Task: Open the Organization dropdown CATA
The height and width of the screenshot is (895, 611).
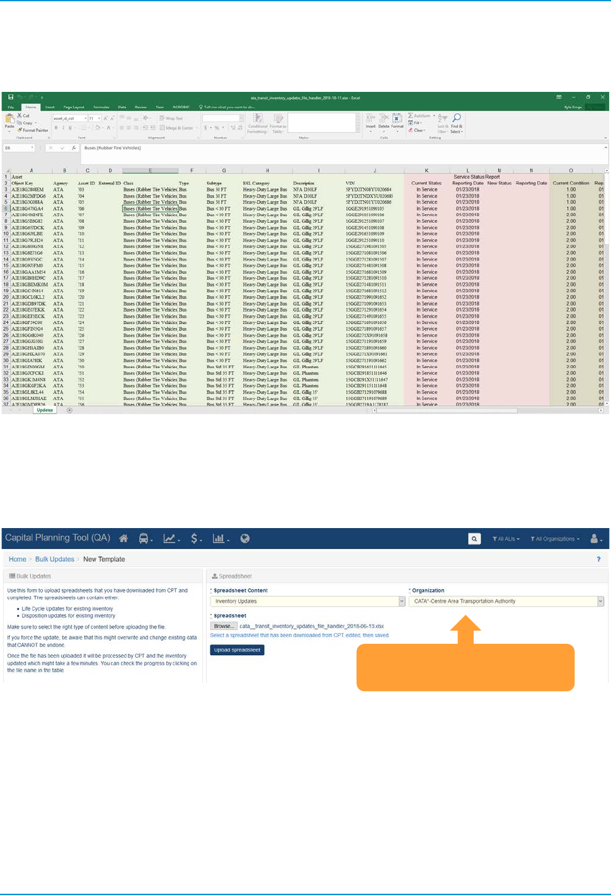Action: (x=506, y=601)
